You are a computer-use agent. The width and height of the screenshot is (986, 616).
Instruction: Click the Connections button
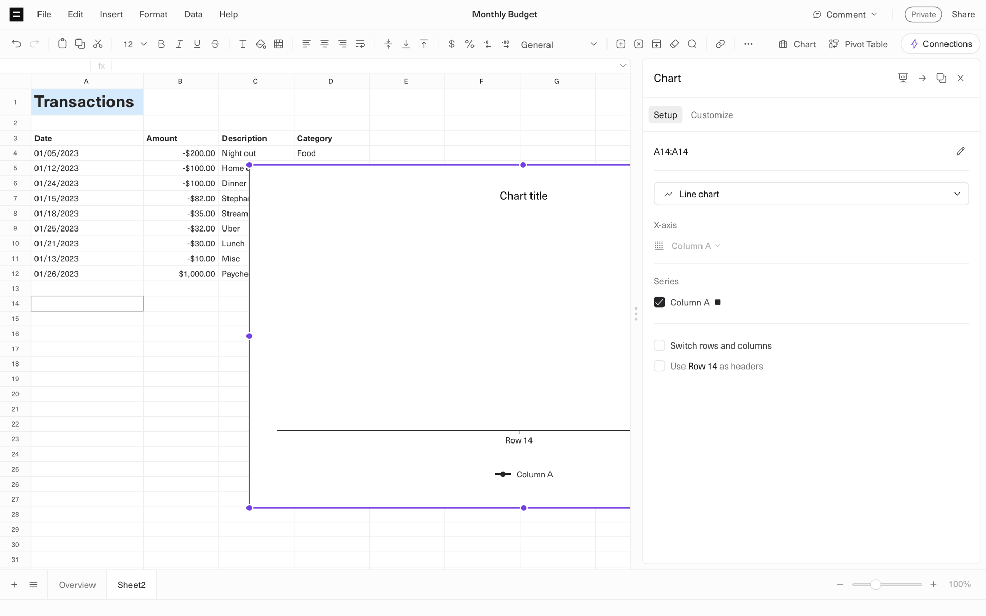[940, 44]
